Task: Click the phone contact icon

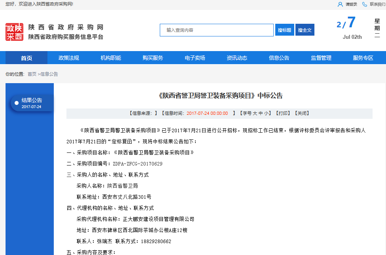Action: [364, 4]
